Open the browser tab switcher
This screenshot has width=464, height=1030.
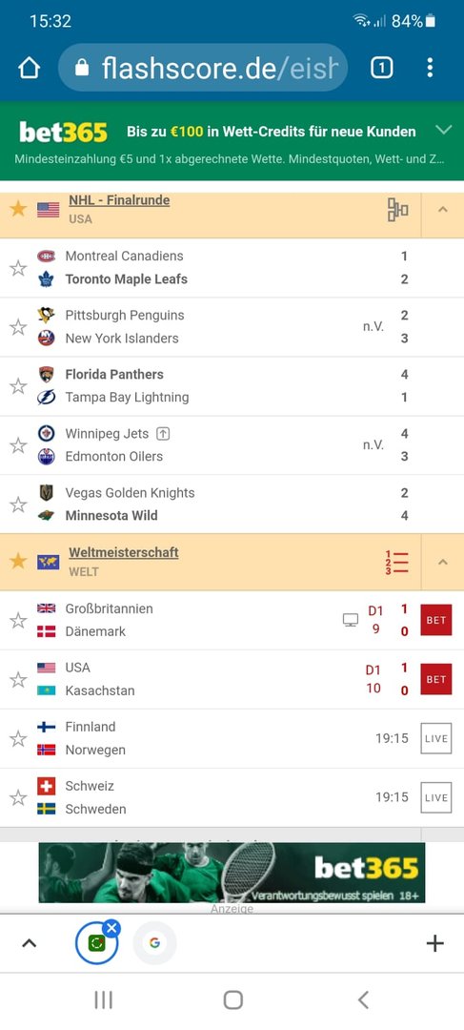click(x=382, y=68)
